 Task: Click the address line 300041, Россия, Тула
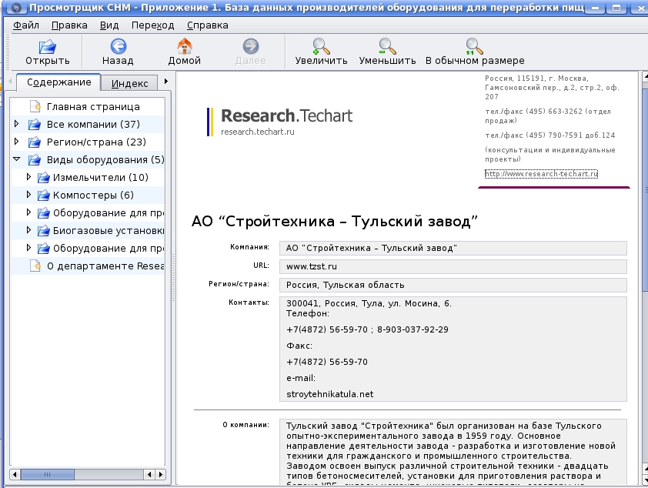(x=369, y=304)
